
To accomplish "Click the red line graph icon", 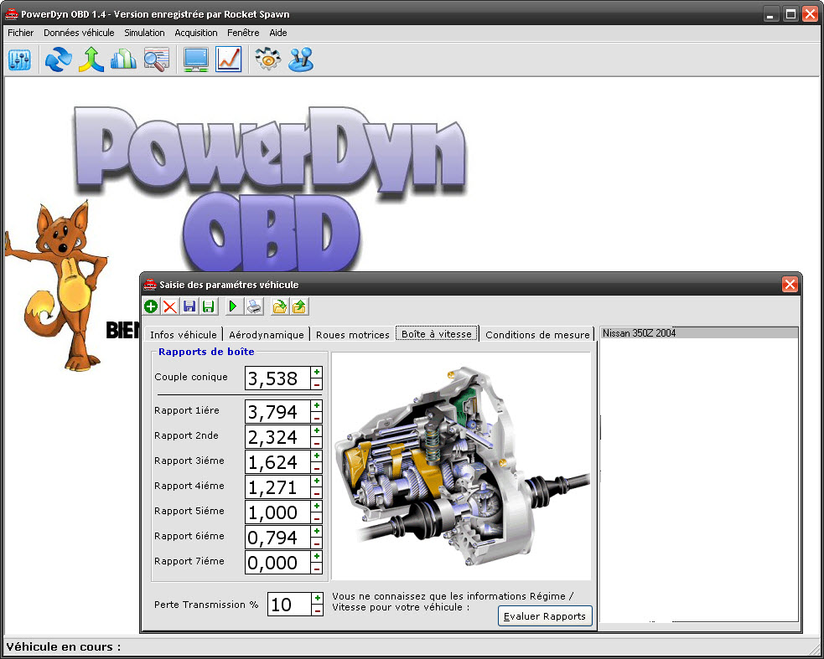I will pyautogui.click(x=229, y=60).
